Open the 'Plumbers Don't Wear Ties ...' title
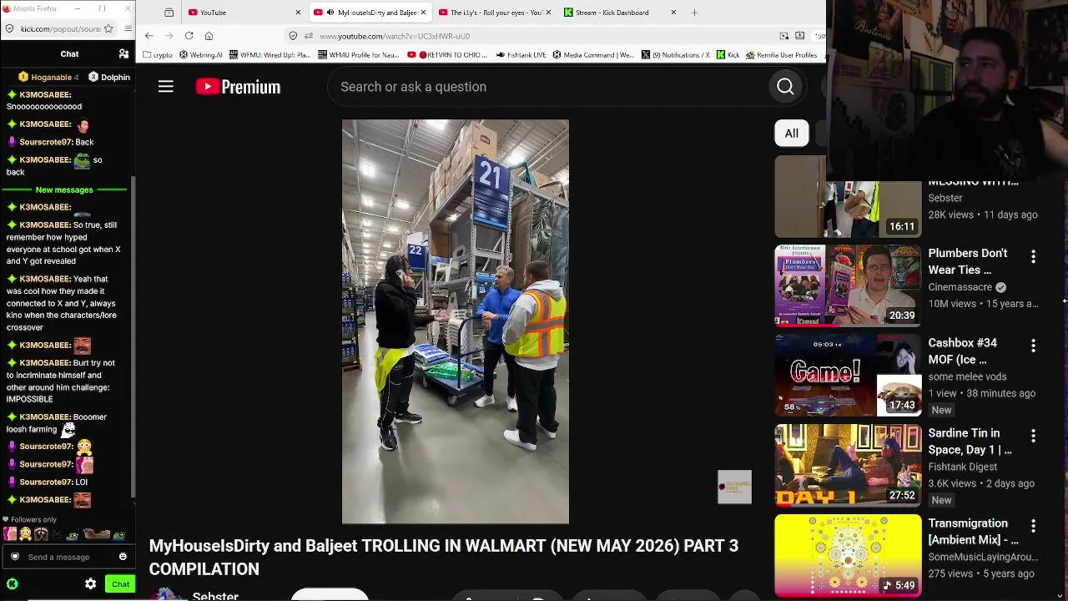This screenshot has height=601, width=1068. pos(968,261)
